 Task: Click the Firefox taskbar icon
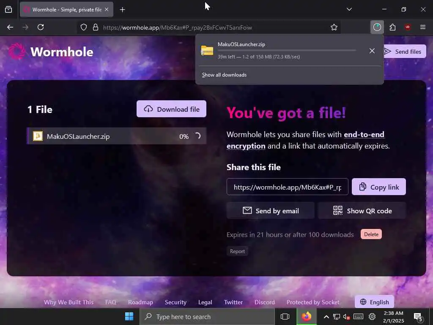click(x=306, y=317)
